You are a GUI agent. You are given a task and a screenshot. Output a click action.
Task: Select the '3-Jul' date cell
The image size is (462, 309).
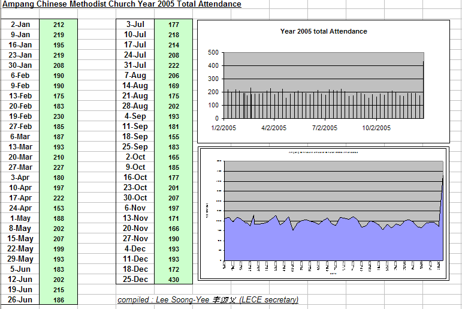point(135,25)
